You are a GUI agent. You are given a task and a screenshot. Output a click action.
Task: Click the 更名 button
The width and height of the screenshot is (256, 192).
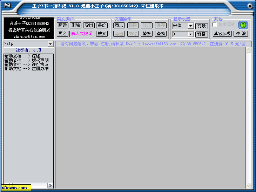click(x=62, y=34)
